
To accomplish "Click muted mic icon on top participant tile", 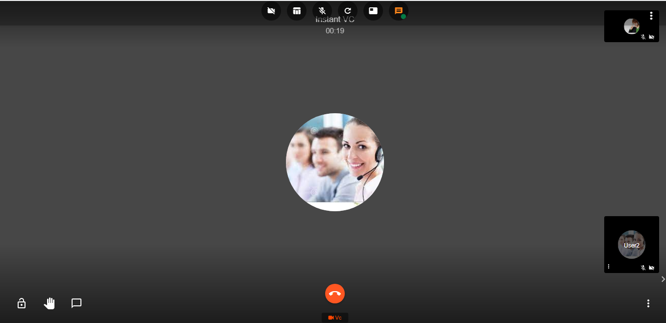I will coord(643,37).
